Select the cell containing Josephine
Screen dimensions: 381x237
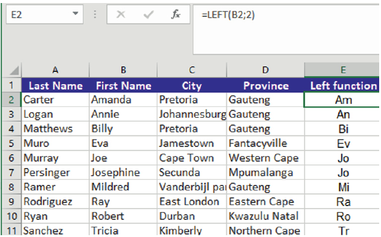click(123, 172)
